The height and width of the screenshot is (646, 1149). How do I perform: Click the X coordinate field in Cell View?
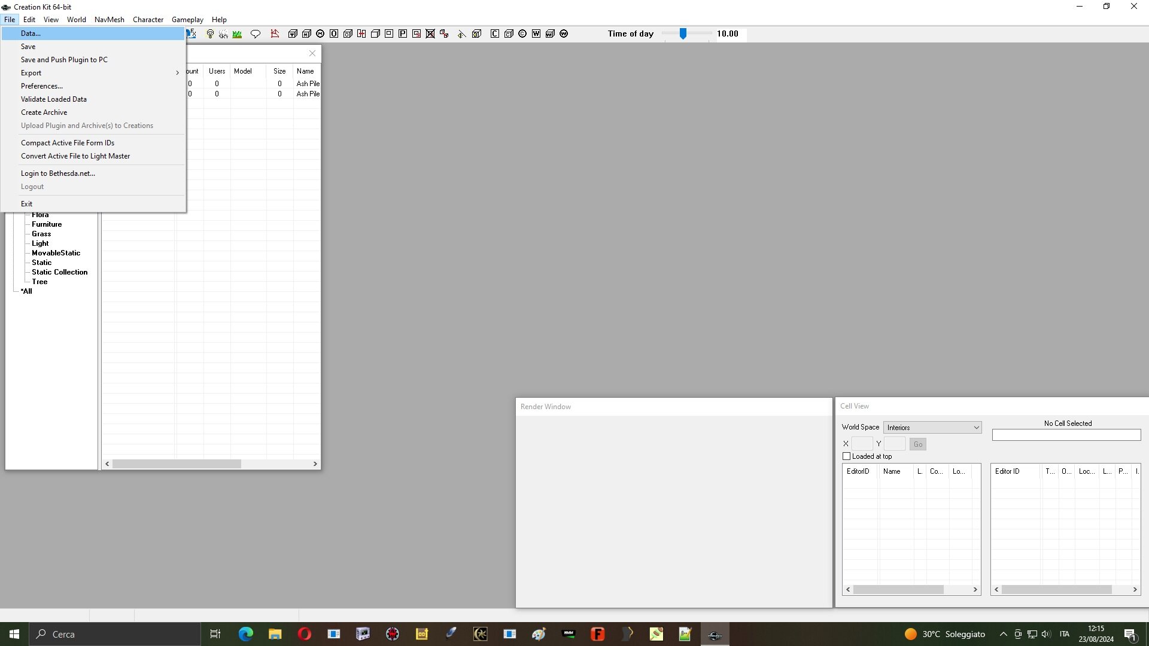(862, 444)
